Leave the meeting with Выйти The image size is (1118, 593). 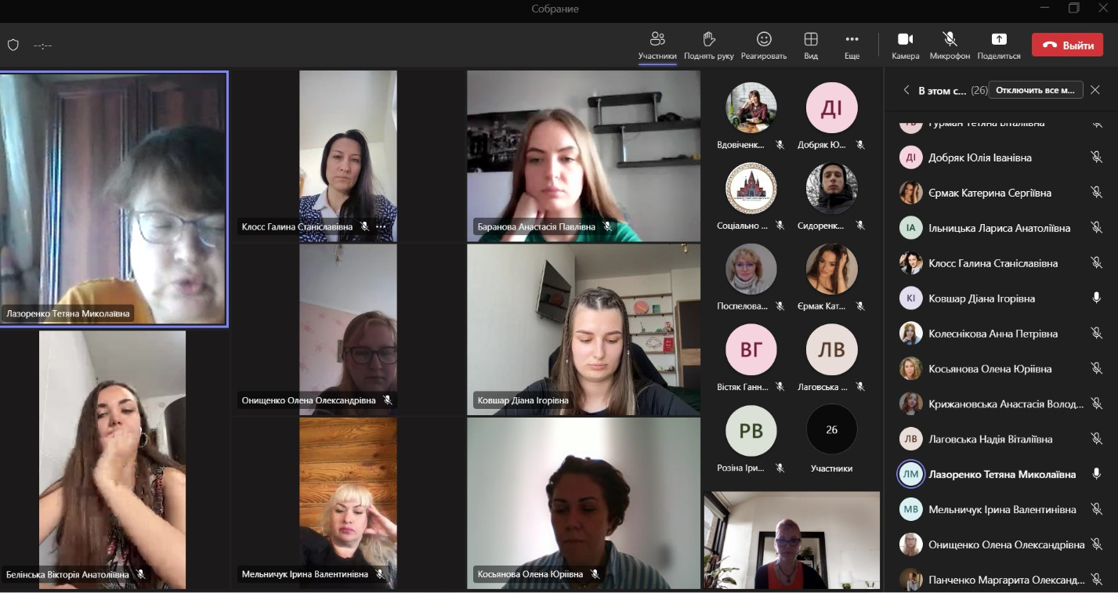(1067, 45)
